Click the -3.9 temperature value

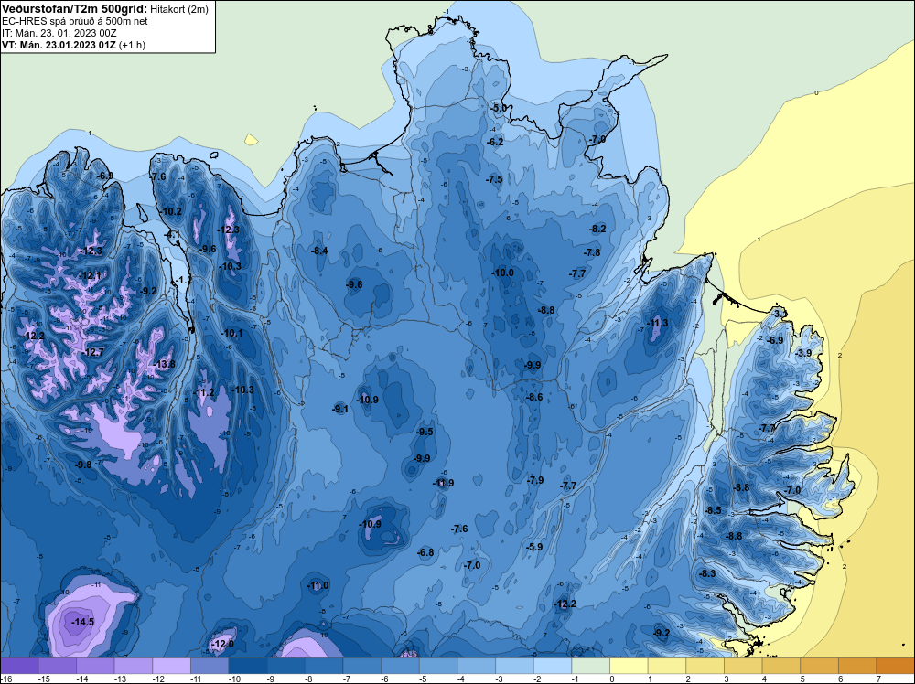click(x=803, y=353)
